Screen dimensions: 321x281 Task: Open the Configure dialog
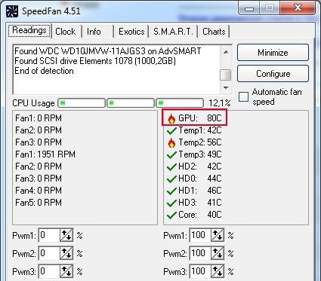pyautogui.click(x=273, y=74)
